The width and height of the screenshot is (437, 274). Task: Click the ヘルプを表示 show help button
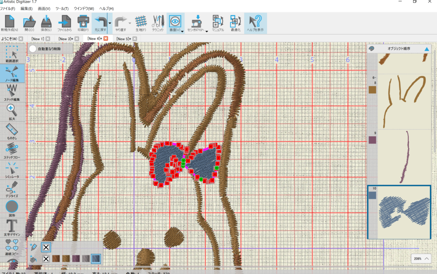[256, 23]
